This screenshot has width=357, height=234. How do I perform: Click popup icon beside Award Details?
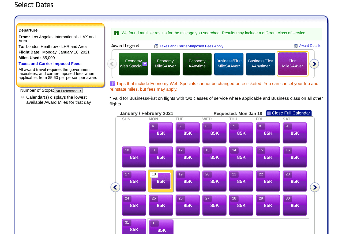[296, 46]
